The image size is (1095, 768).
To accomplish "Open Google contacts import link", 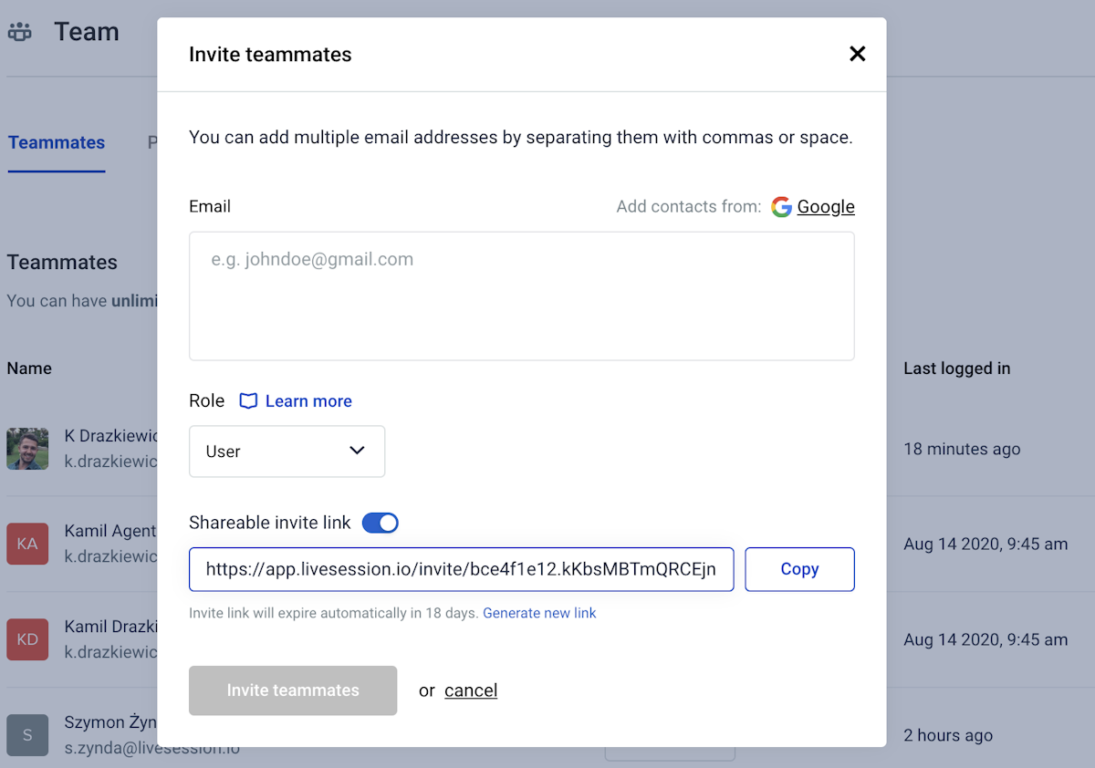I will pos(825,207).
